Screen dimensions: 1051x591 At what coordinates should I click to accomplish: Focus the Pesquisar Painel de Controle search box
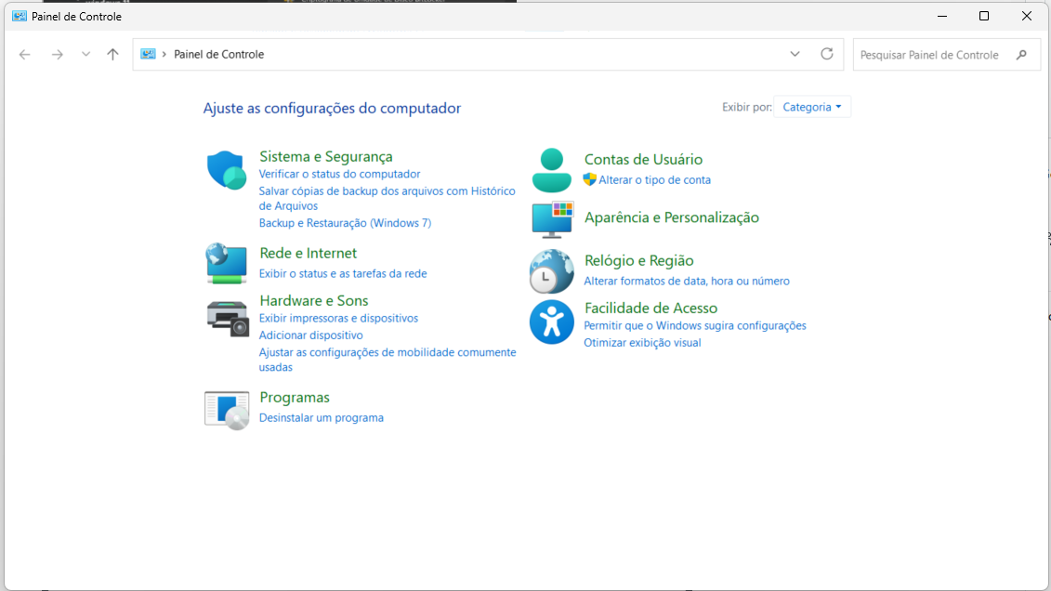(x=946, y=55)
